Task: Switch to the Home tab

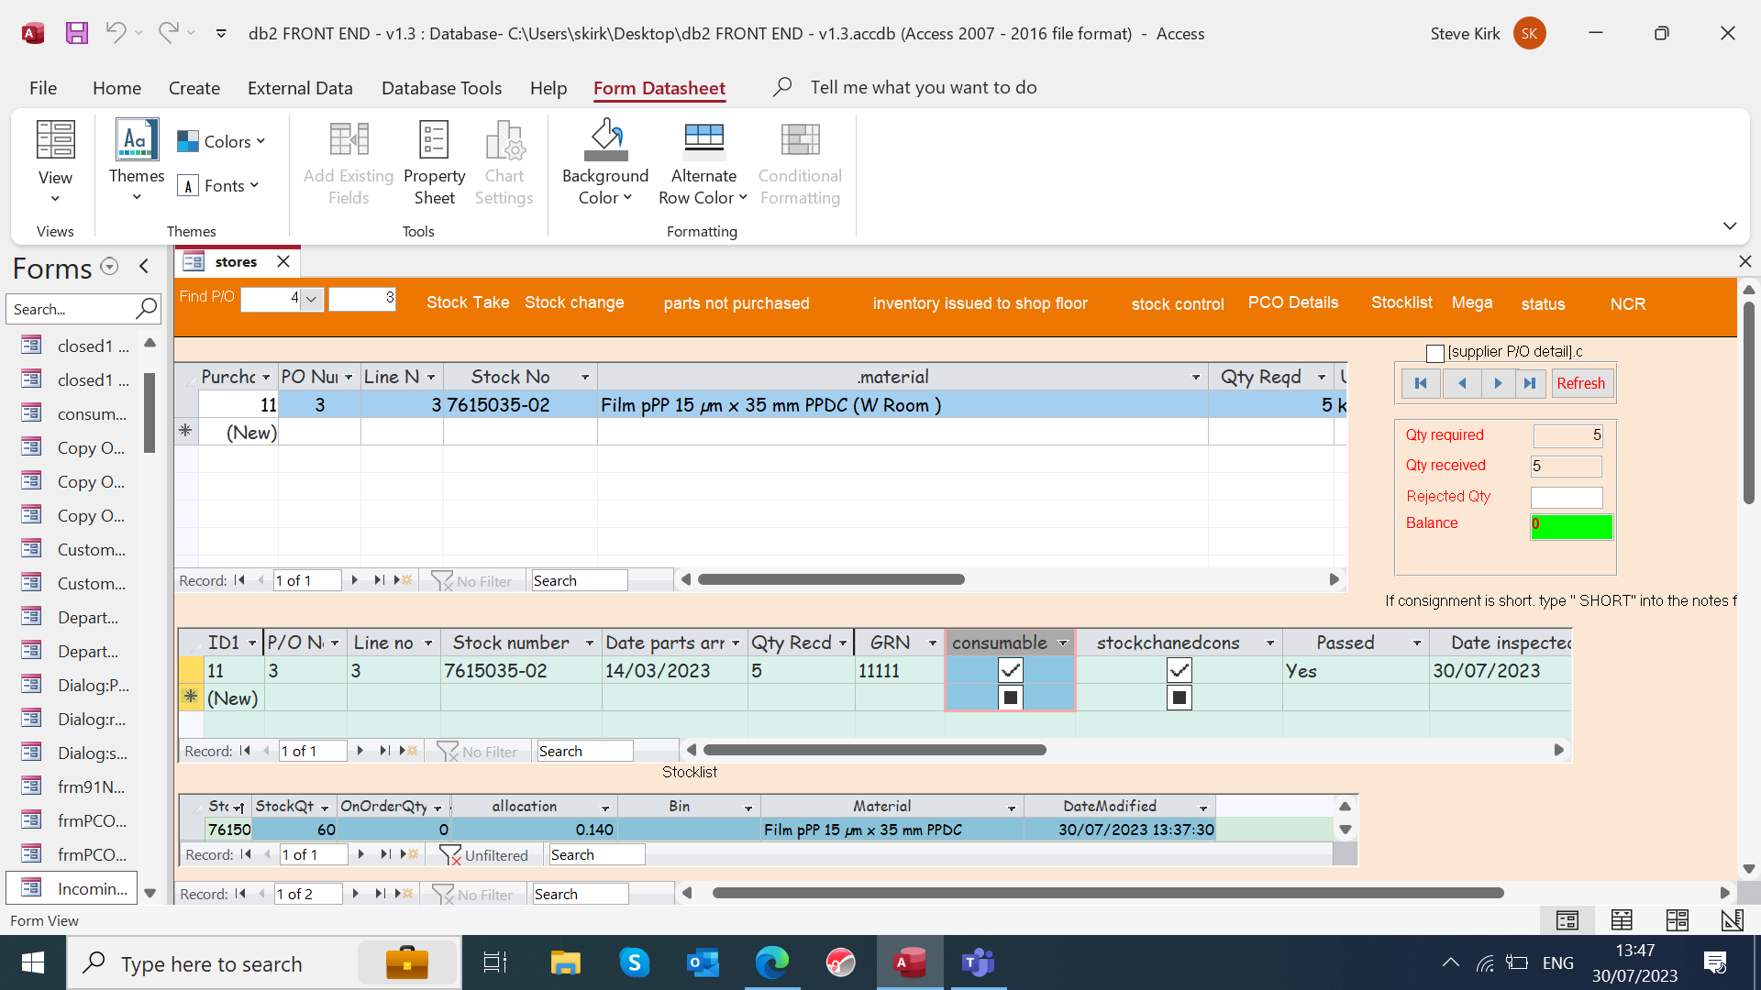Action: coord(116,88)
